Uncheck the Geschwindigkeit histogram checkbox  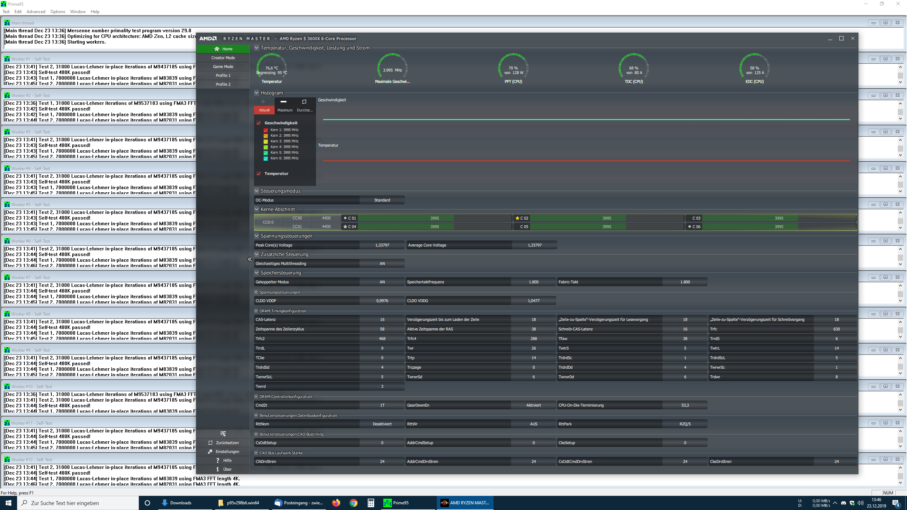(x=259, y=123)
